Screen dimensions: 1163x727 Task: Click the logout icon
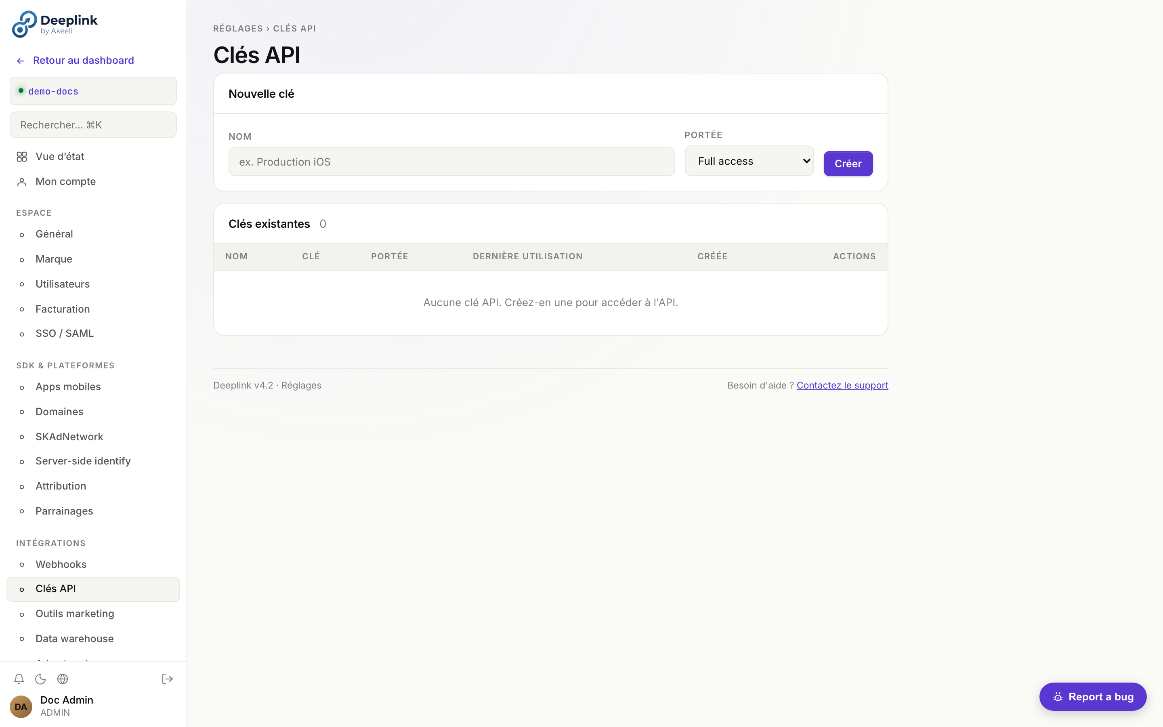tap(167, 679)
